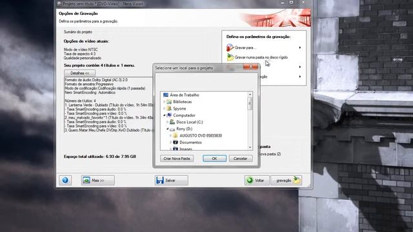Viewport: 413px width, 232px height.
Task: Select Rony (D:) drive
Action: (184, 129)
